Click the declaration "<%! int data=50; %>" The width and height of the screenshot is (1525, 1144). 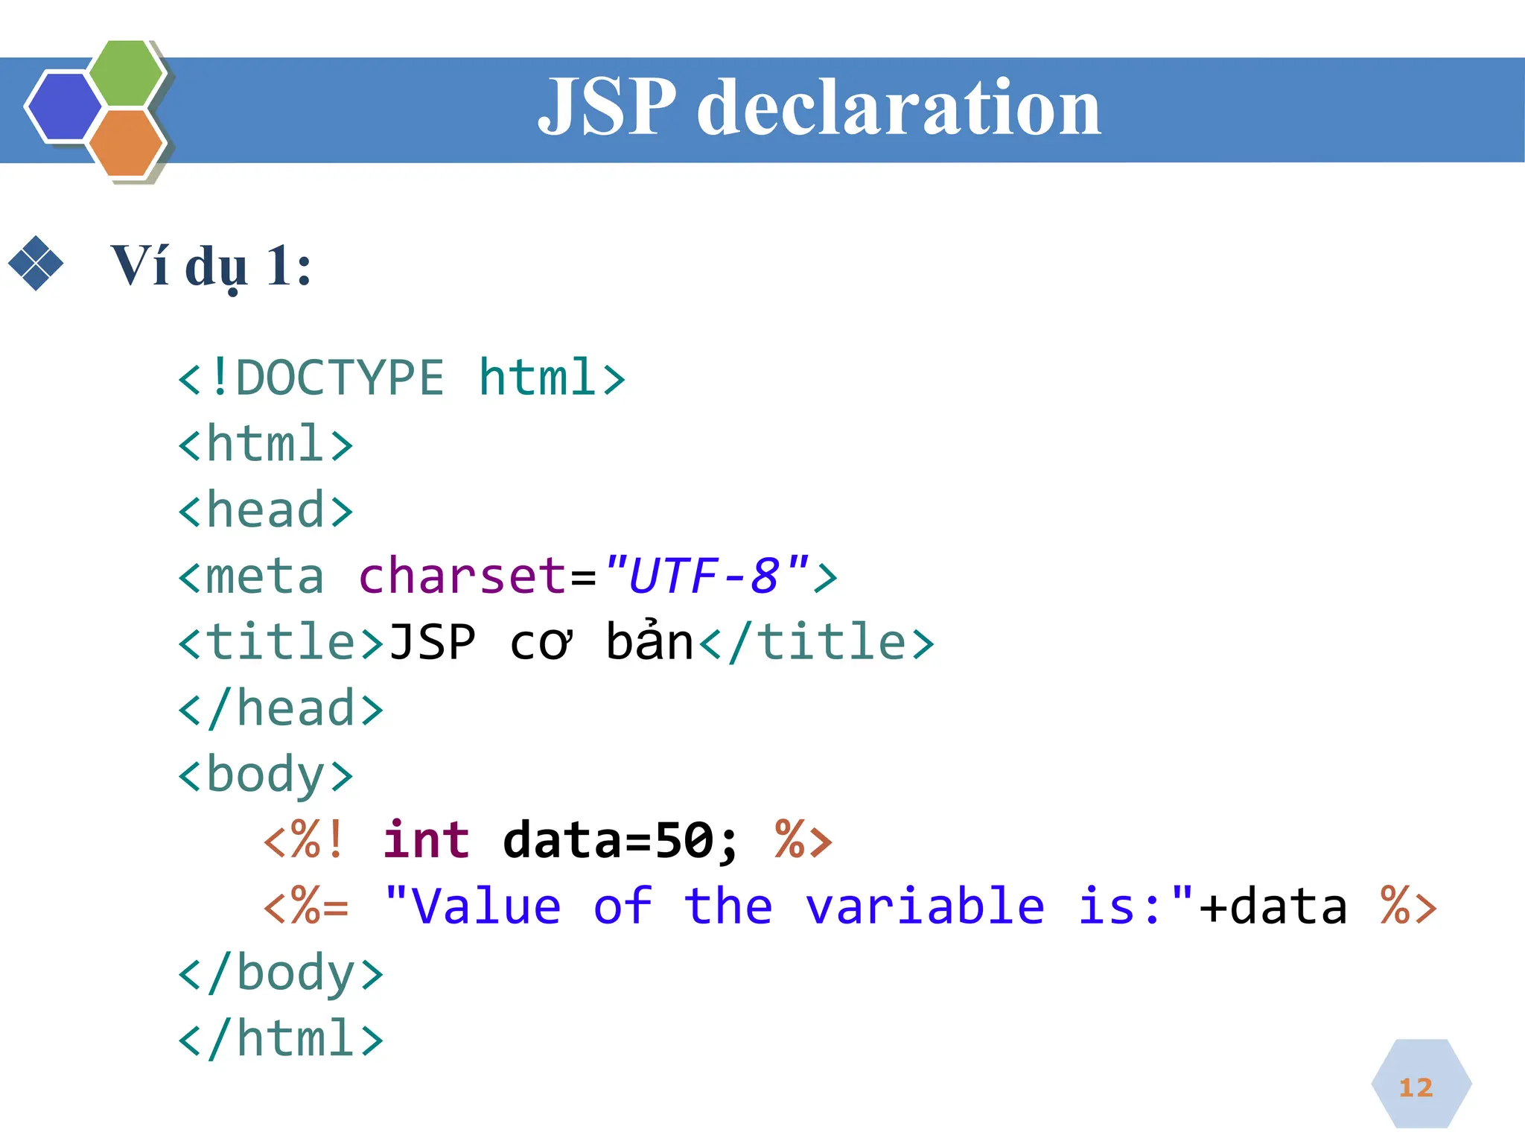tap(548, 840)
